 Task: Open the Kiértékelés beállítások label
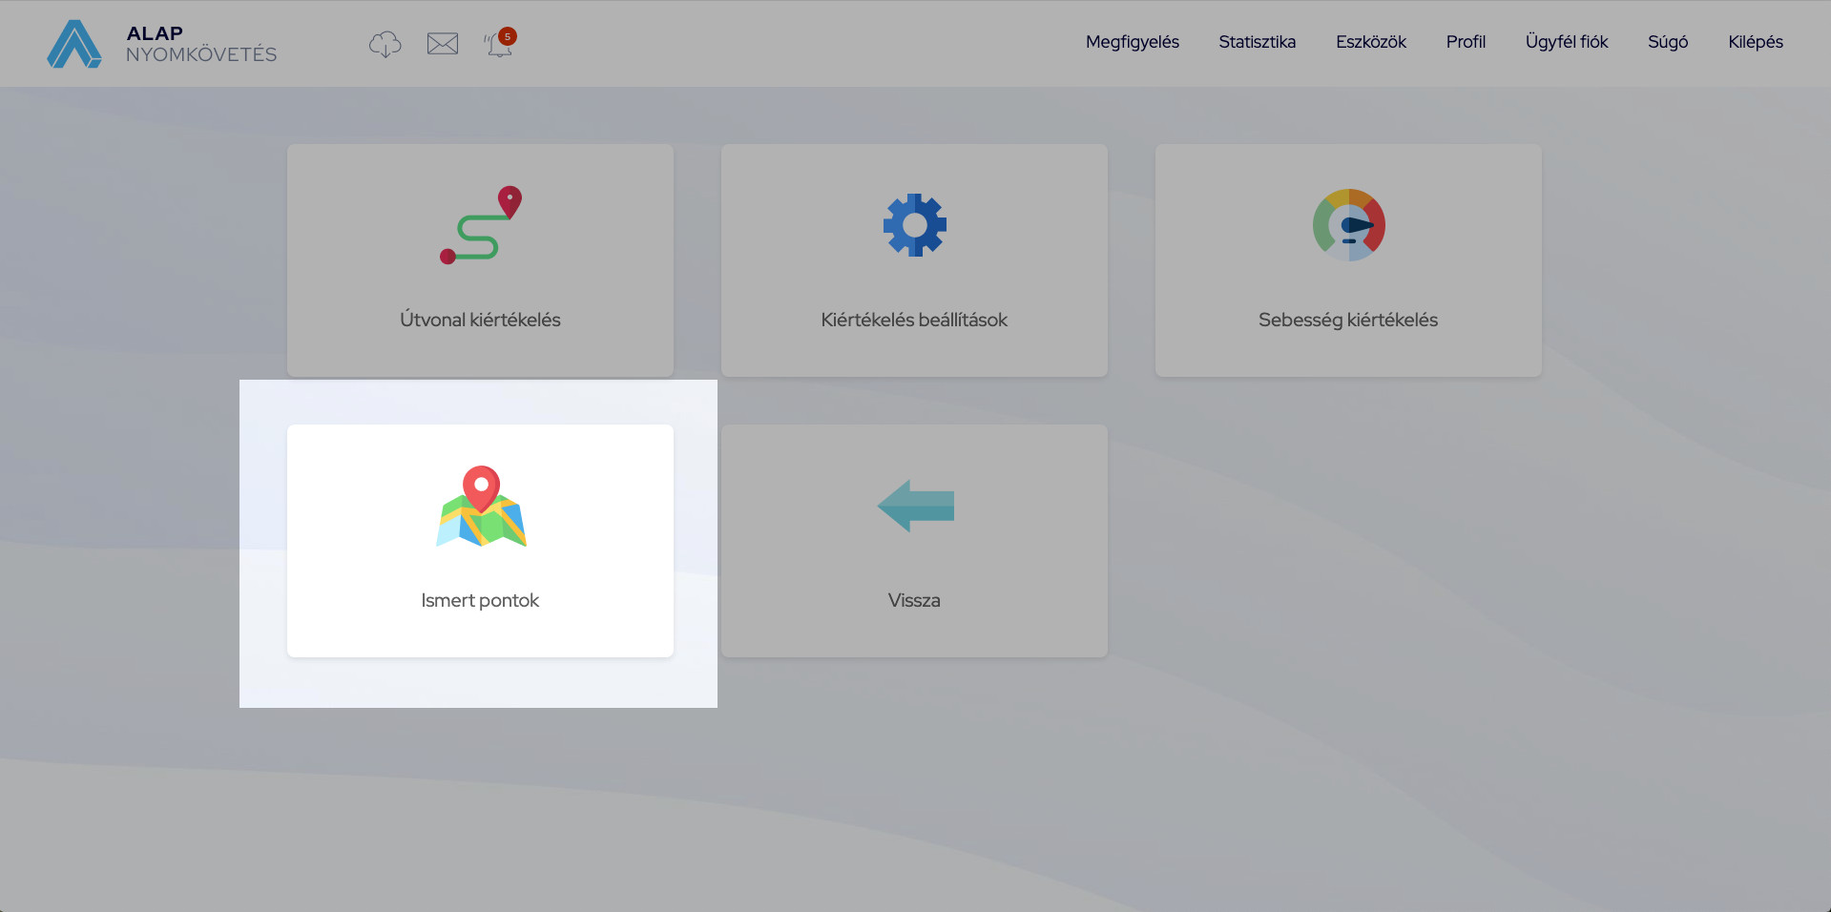[914, 320]
